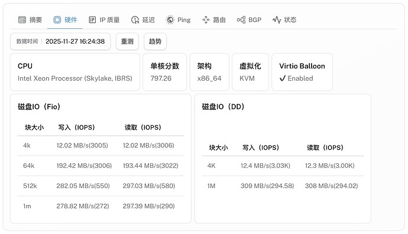This screenshot has width=408, height=234.
Task: Open the 摘要 tab
Action: 30,19
